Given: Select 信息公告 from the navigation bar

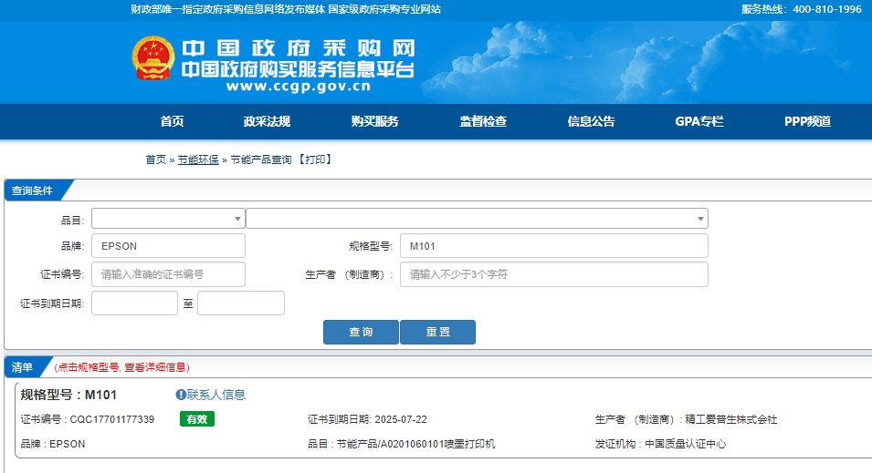Looking at the screenshot, I should [x=591, y=122].
